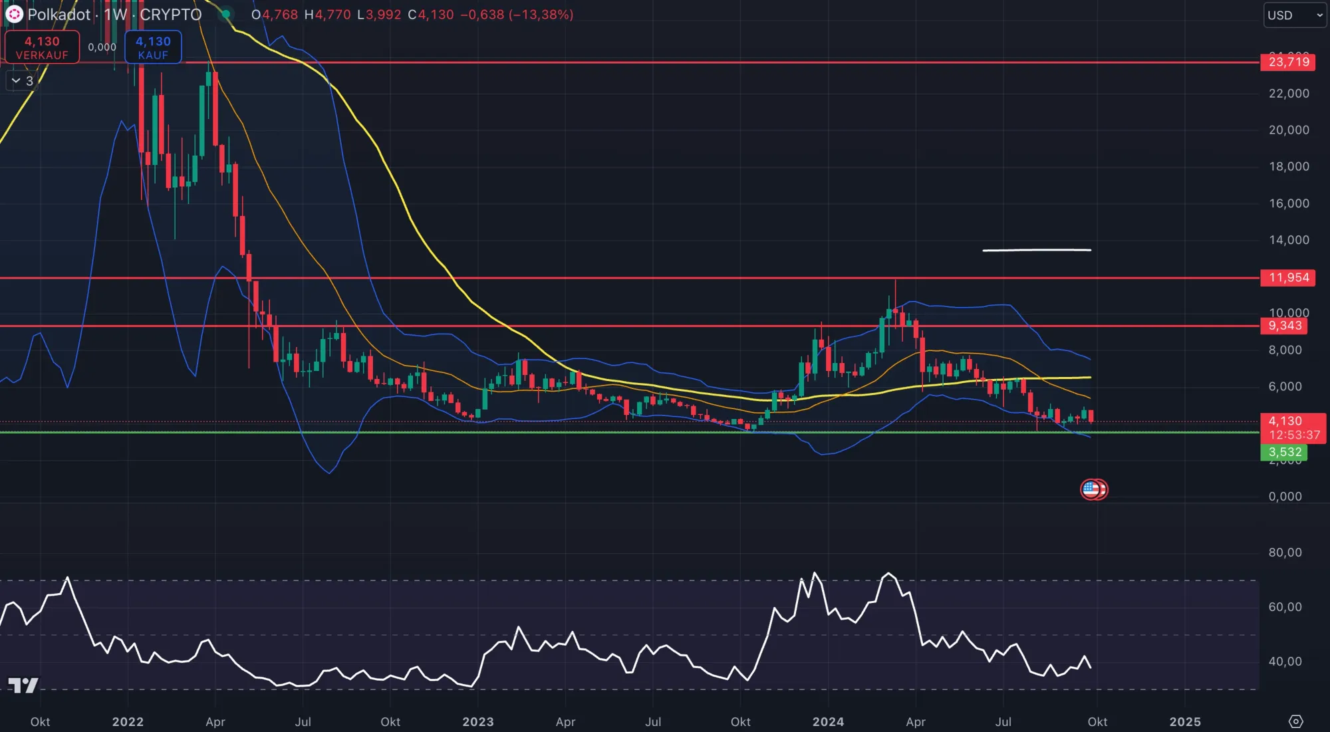The width and height of the screenshot is (1330, 732).
Task: Click the 60,00 RSI scale value
Action: point(1285,607)
